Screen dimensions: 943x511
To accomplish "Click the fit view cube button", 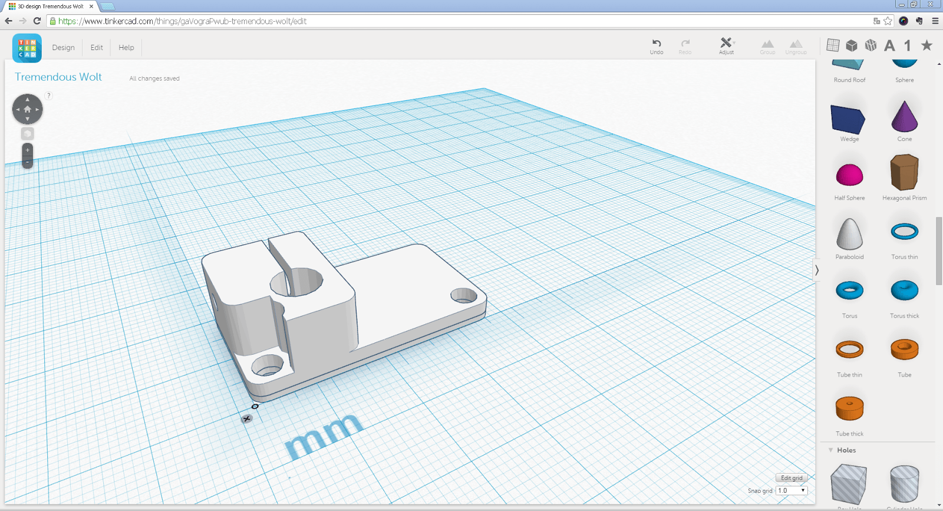I will coord(27,134).
